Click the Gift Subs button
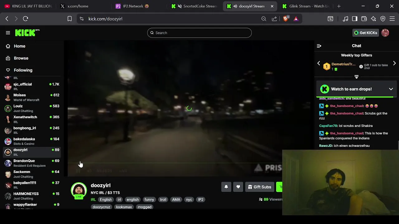Screen dimensions: 399x224 pos(260,187)
